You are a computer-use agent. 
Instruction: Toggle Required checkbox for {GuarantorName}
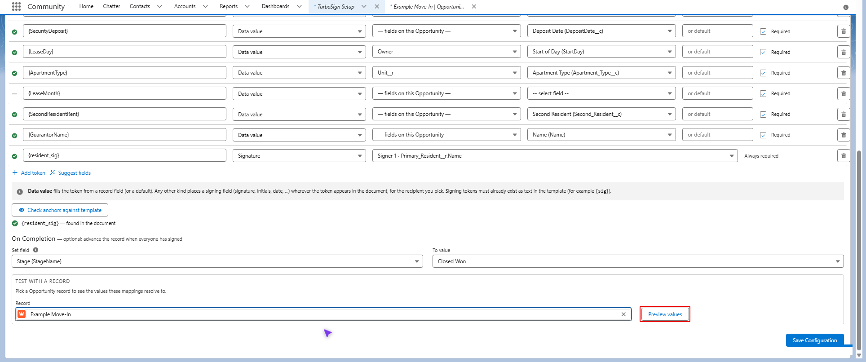click(x=763, y=135)
